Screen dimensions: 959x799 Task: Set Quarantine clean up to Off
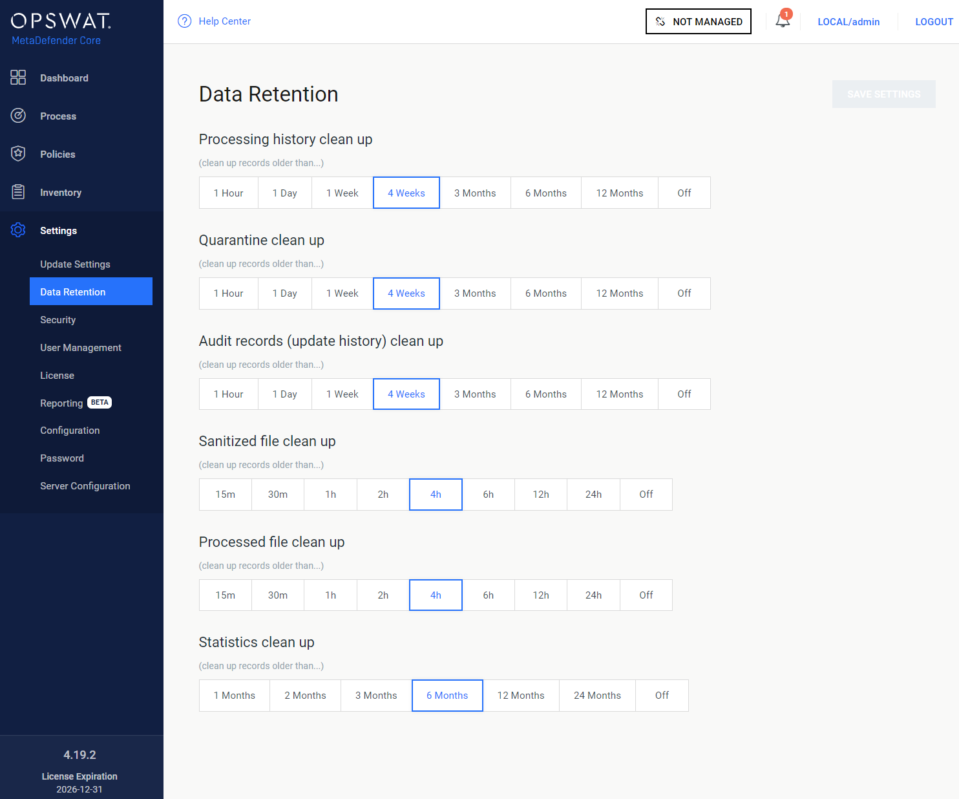click(x=684, y=293)
